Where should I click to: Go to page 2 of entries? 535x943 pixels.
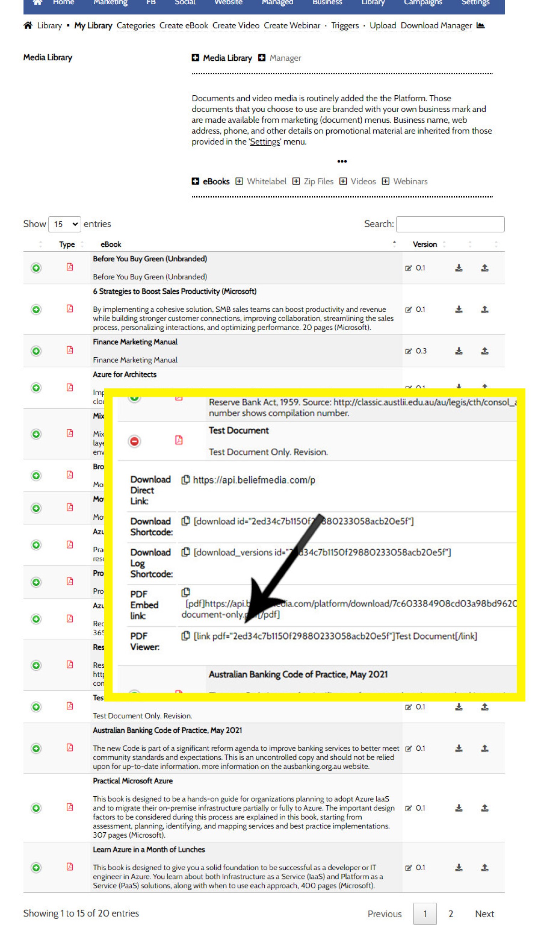pos(450,913)
